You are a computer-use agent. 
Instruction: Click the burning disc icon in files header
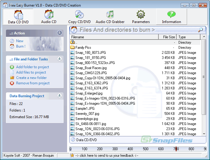click(x=74, y=30)
